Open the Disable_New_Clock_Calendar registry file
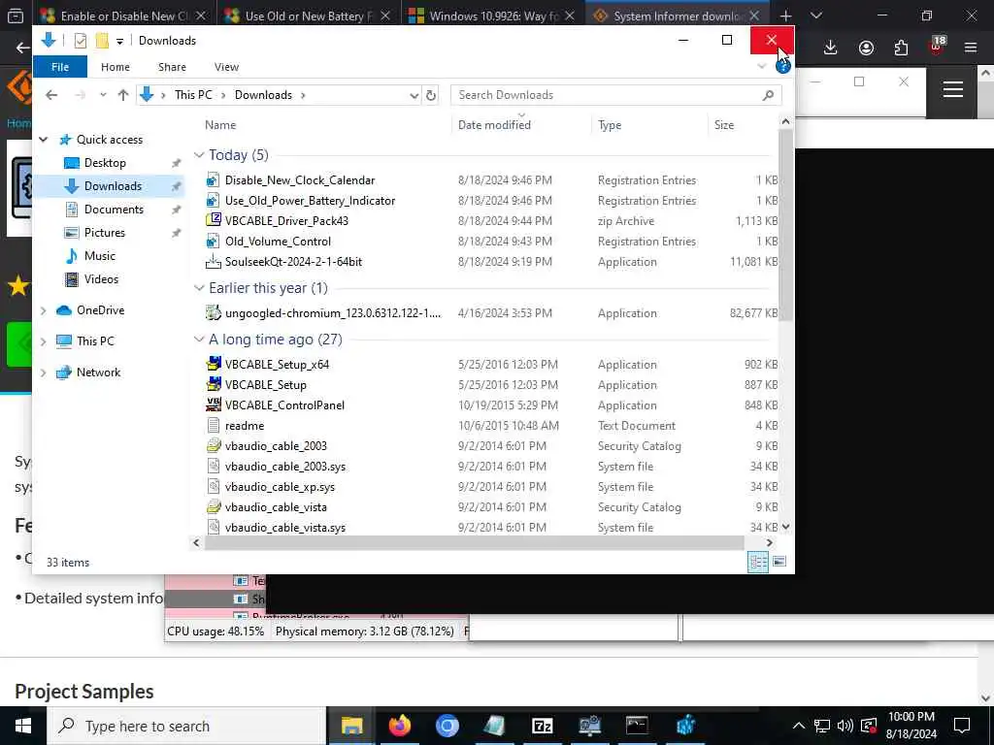Screen dimensions: 994x745 point(300,179)
